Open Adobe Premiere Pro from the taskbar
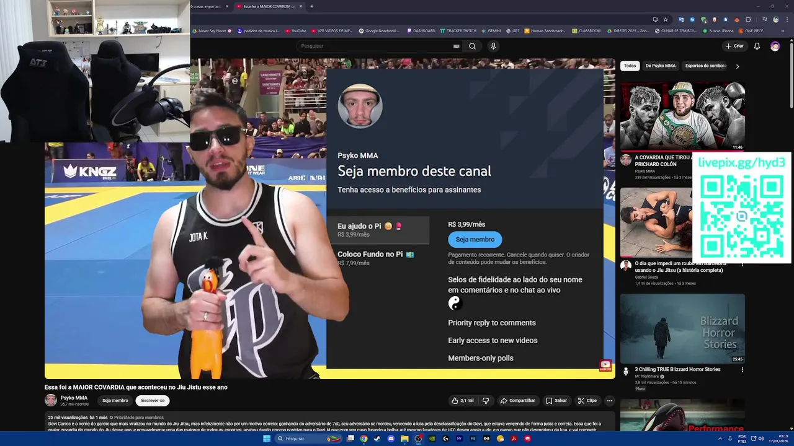The height and width of the screenshot is (446, 794). pos(459,439)
